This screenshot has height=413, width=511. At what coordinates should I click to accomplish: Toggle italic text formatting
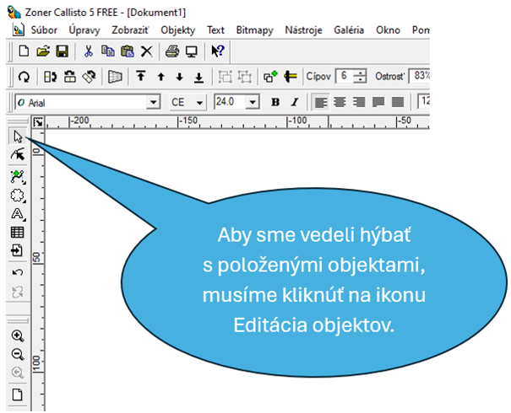click(x=294, y=102)
